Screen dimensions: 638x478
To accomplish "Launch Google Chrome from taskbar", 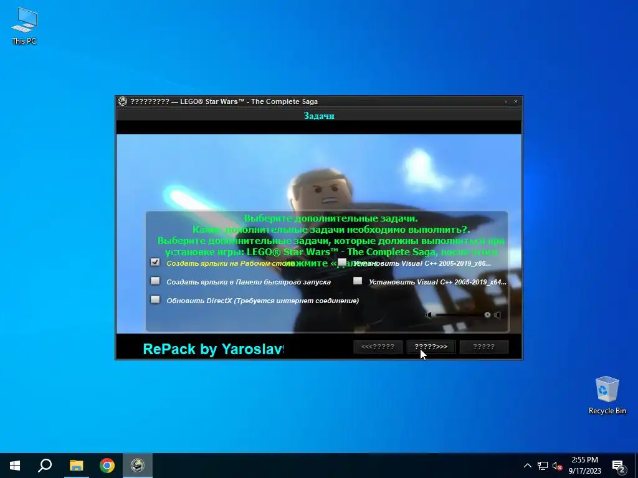I will click(107, 466).
